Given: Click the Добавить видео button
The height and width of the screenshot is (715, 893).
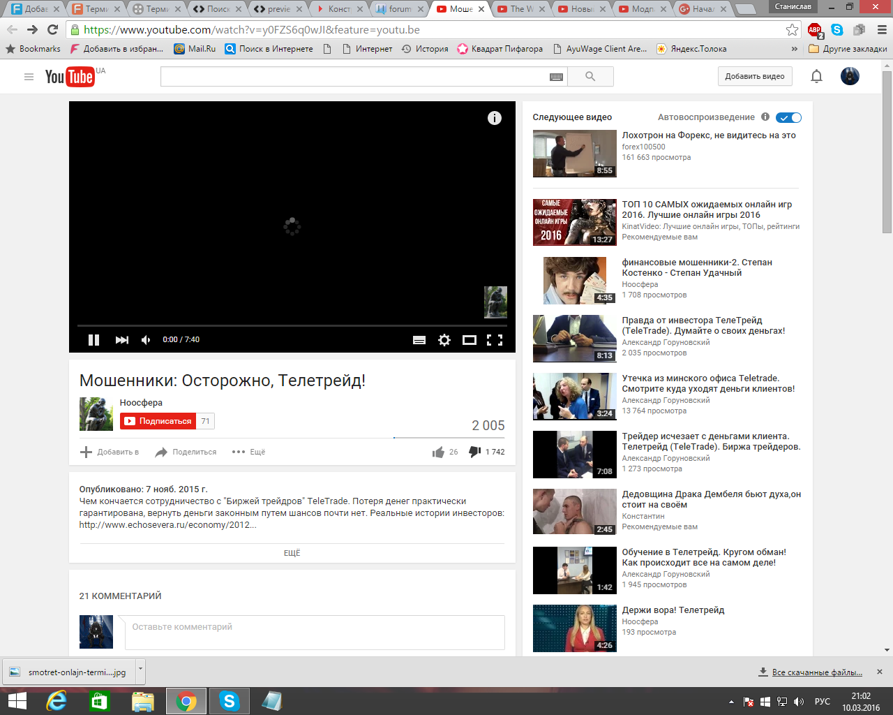Looking at the screenshot, I should click(755, 77).
